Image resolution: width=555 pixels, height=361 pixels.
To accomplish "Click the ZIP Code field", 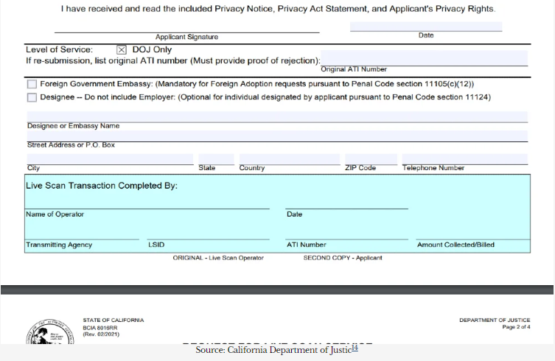I will coord(370,159).
